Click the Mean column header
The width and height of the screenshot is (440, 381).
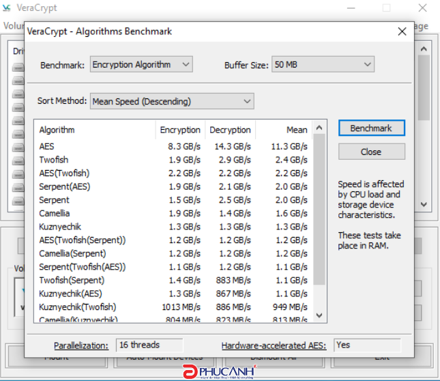(284, 130)
